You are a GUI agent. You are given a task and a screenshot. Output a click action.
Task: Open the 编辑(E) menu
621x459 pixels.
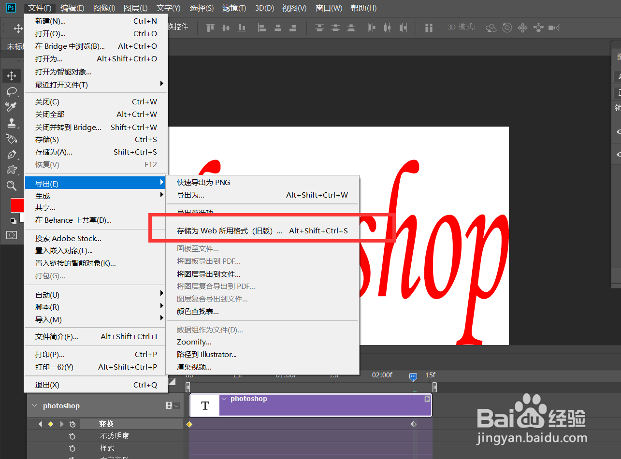[72, 8]
